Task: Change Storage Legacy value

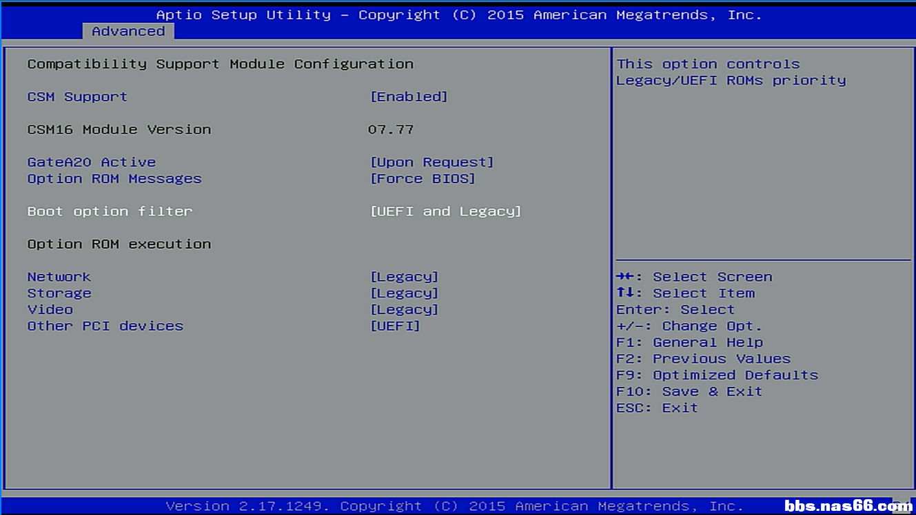Action: pyautogui.click(x=404, y=293)
